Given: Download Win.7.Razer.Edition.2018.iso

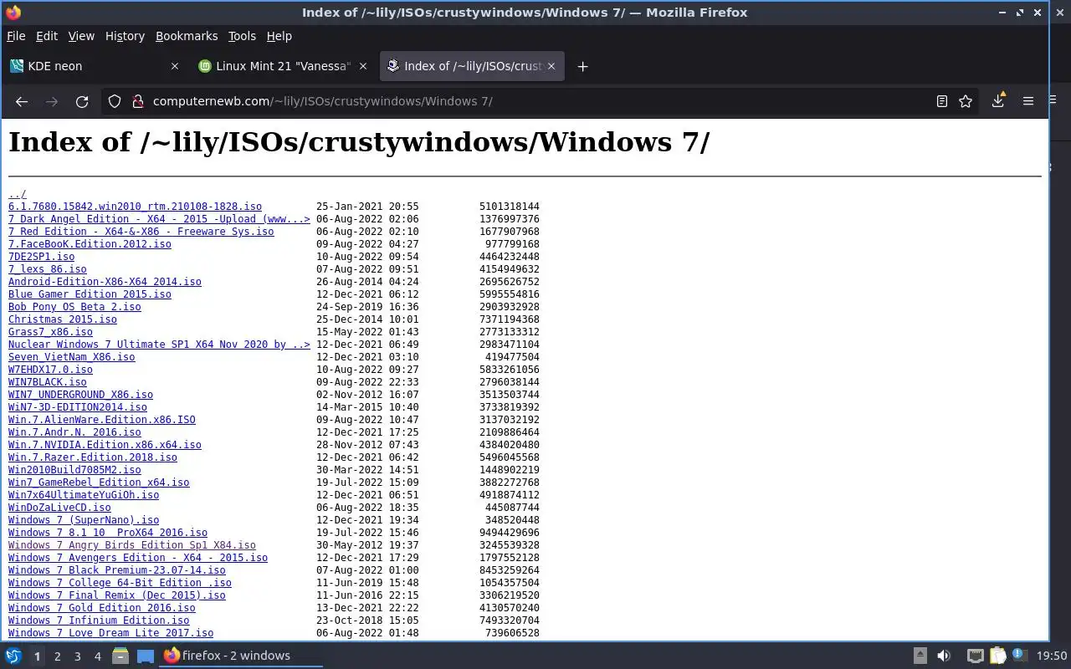Looking at the screenshot, I should [x=93, y=457].
